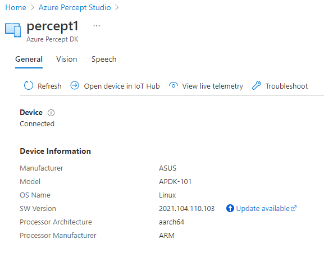Click the info icon next to Device
This screenshot has height=266, width=324.
(51, 113)
